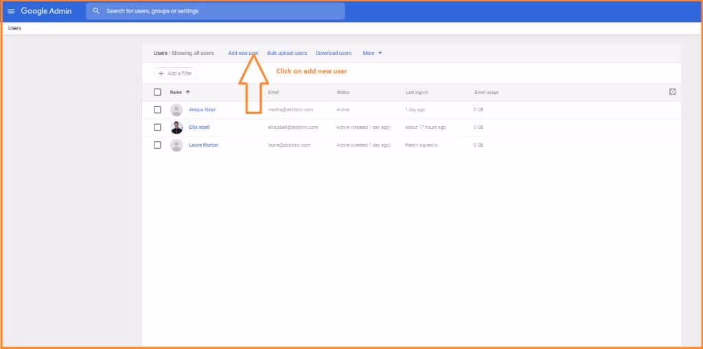This screenshot has height=349, width=703.
Task: Click the manage columns icon
Action: [673, 92]
